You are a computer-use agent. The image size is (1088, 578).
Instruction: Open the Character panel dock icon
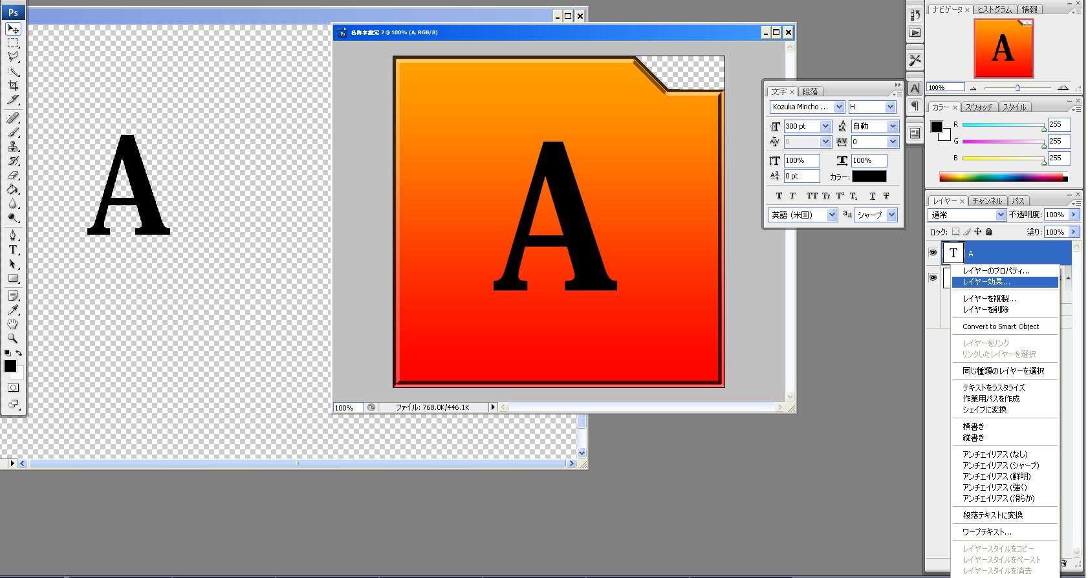915,88
